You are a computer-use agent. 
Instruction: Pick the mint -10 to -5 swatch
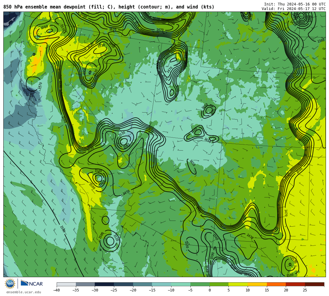(181, 284)
